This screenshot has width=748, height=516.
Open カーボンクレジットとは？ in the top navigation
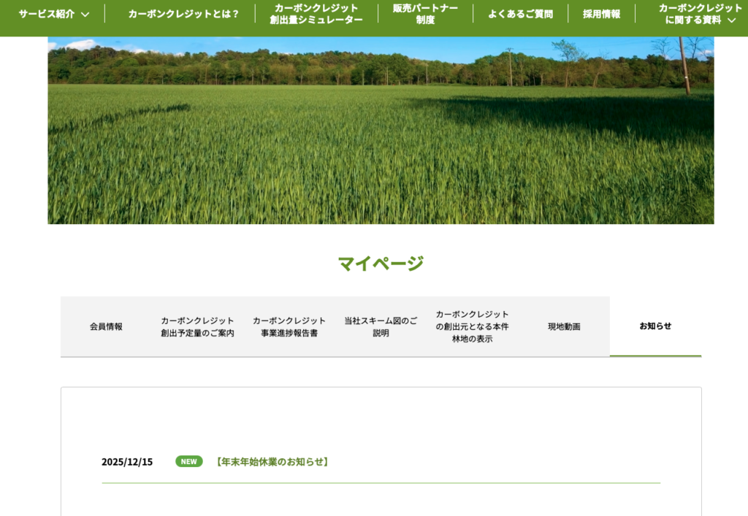[183, 14]
